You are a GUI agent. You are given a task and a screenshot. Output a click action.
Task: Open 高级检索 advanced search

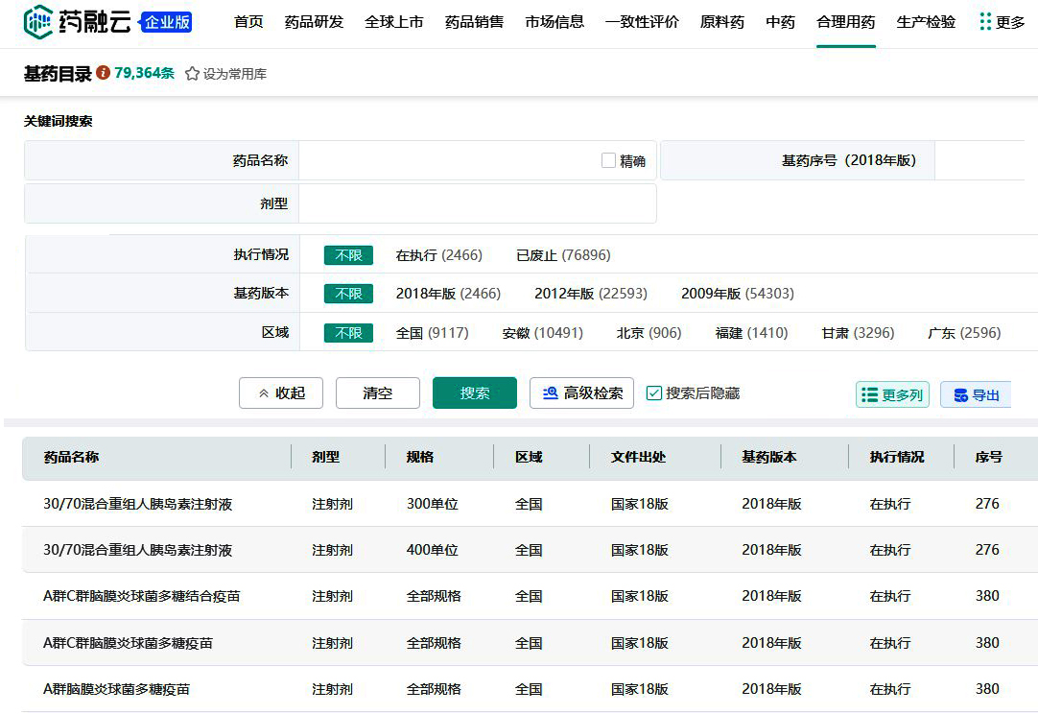[x=581, y=393]
